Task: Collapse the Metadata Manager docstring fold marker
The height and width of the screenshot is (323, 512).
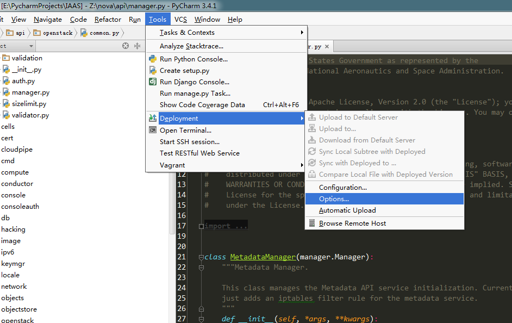Action: 202,268
